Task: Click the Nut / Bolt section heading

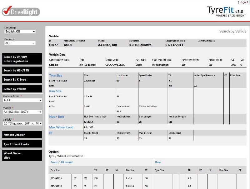Action: pyautogui.click(x=57, y=117)
